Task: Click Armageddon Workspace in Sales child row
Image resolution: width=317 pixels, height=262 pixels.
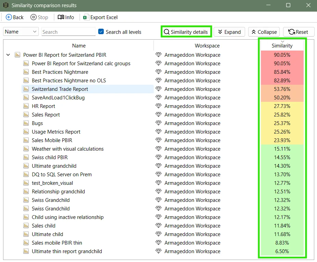Action: pos(192,226)
